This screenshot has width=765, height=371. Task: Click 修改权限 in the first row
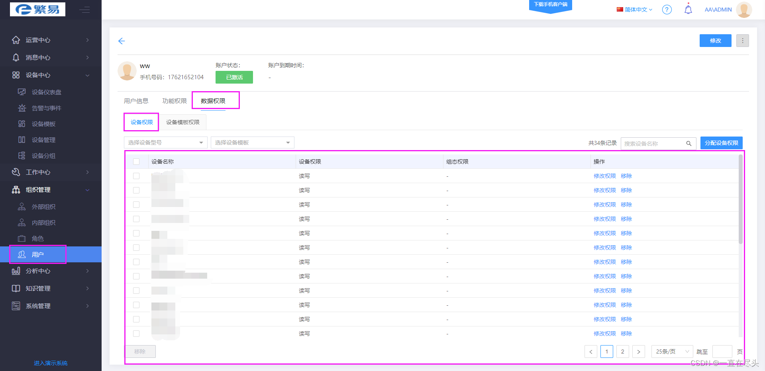tap(605, 176)
